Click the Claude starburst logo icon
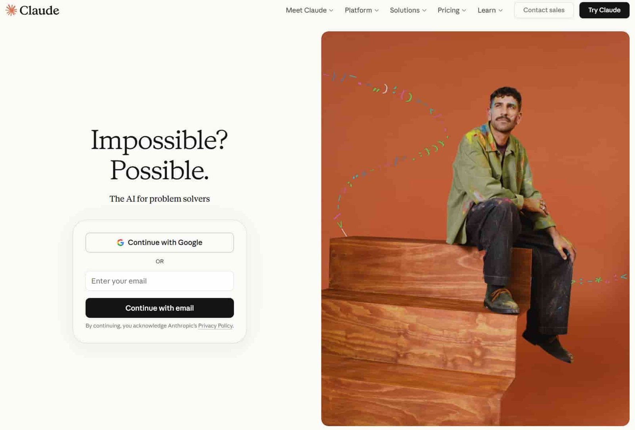The image size is (635, 430). 11,10
